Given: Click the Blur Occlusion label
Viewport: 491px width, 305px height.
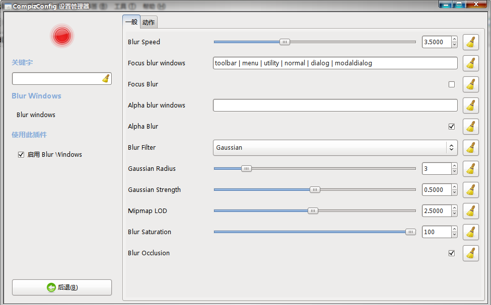Looking at the screenshot, I should [x=149, y=253].
